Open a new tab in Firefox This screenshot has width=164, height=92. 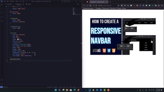[110, 2]
